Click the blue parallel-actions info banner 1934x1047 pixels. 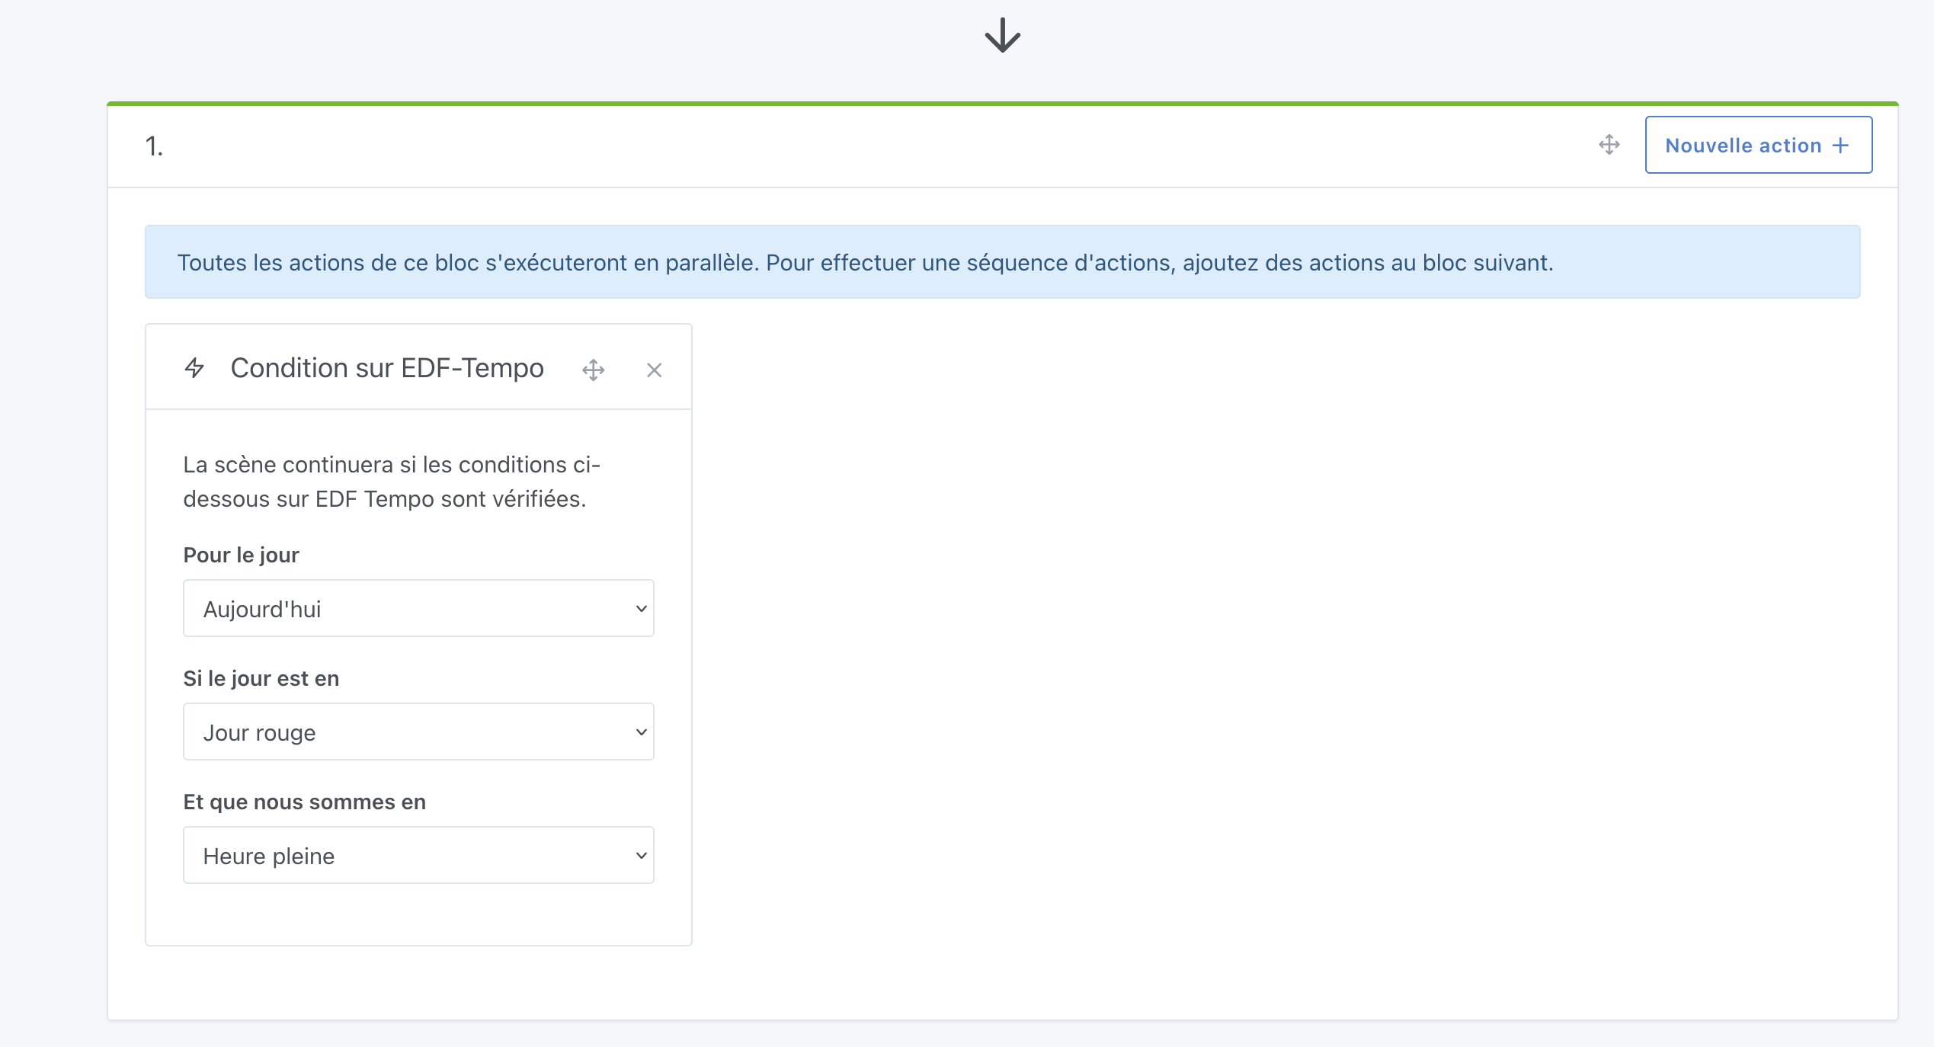(1001, 262)
